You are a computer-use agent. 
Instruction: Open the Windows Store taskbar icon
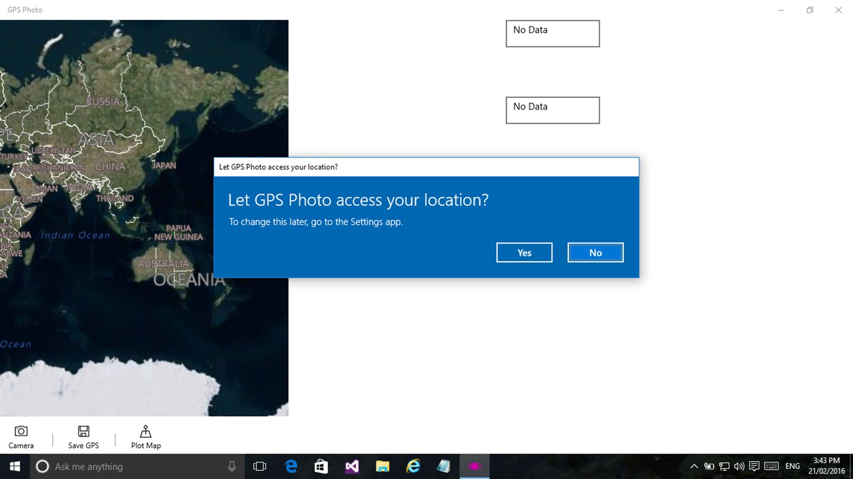pos(321,466)
